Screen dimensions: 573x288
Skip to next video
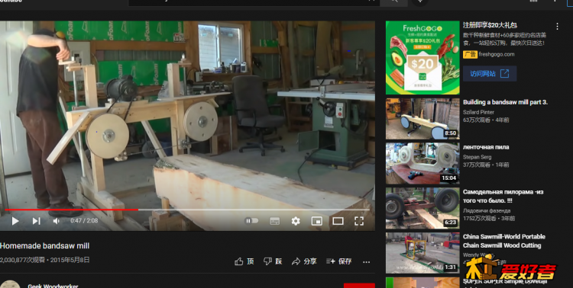[36, 221]
